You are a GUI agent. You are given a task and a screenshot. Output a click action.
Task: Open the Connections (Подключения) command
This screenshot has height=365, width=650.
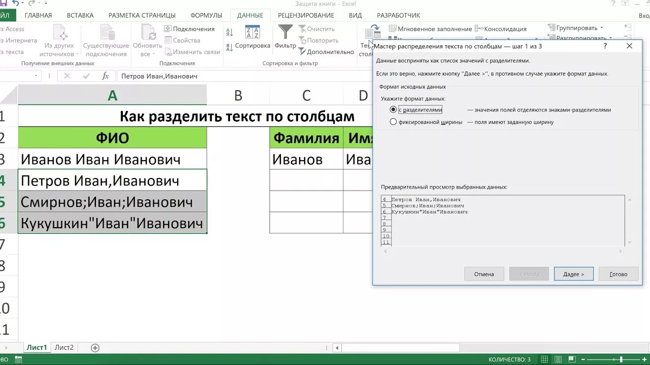(189, 29)
